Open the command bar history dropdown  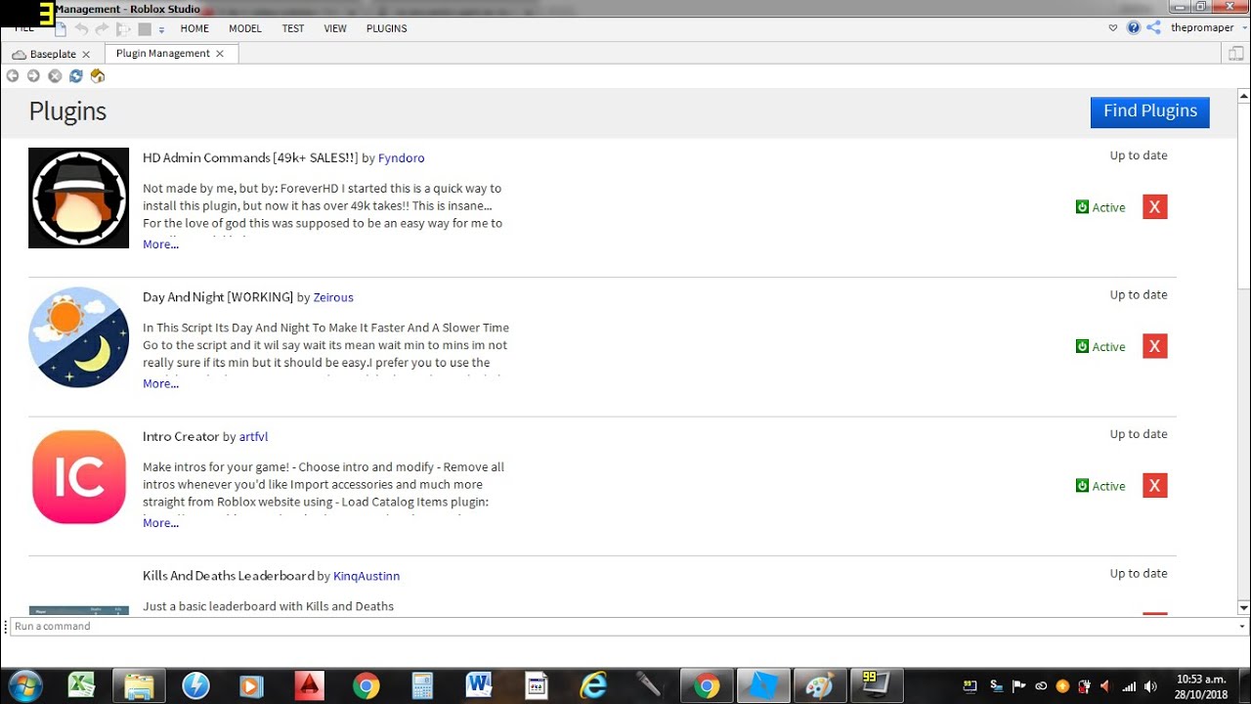[1242, 627]
